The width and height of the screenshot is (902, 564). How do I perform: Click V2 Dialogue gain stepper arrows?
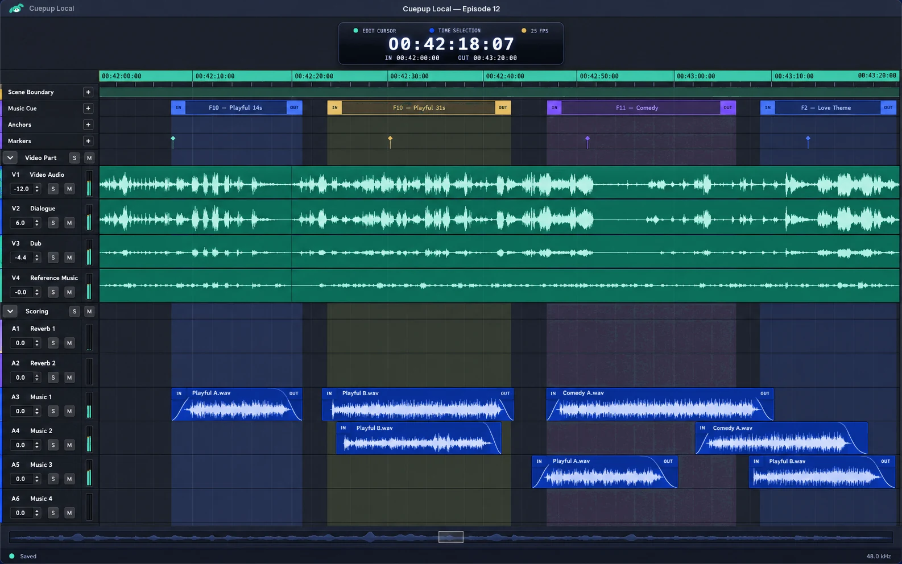[37, 223]
